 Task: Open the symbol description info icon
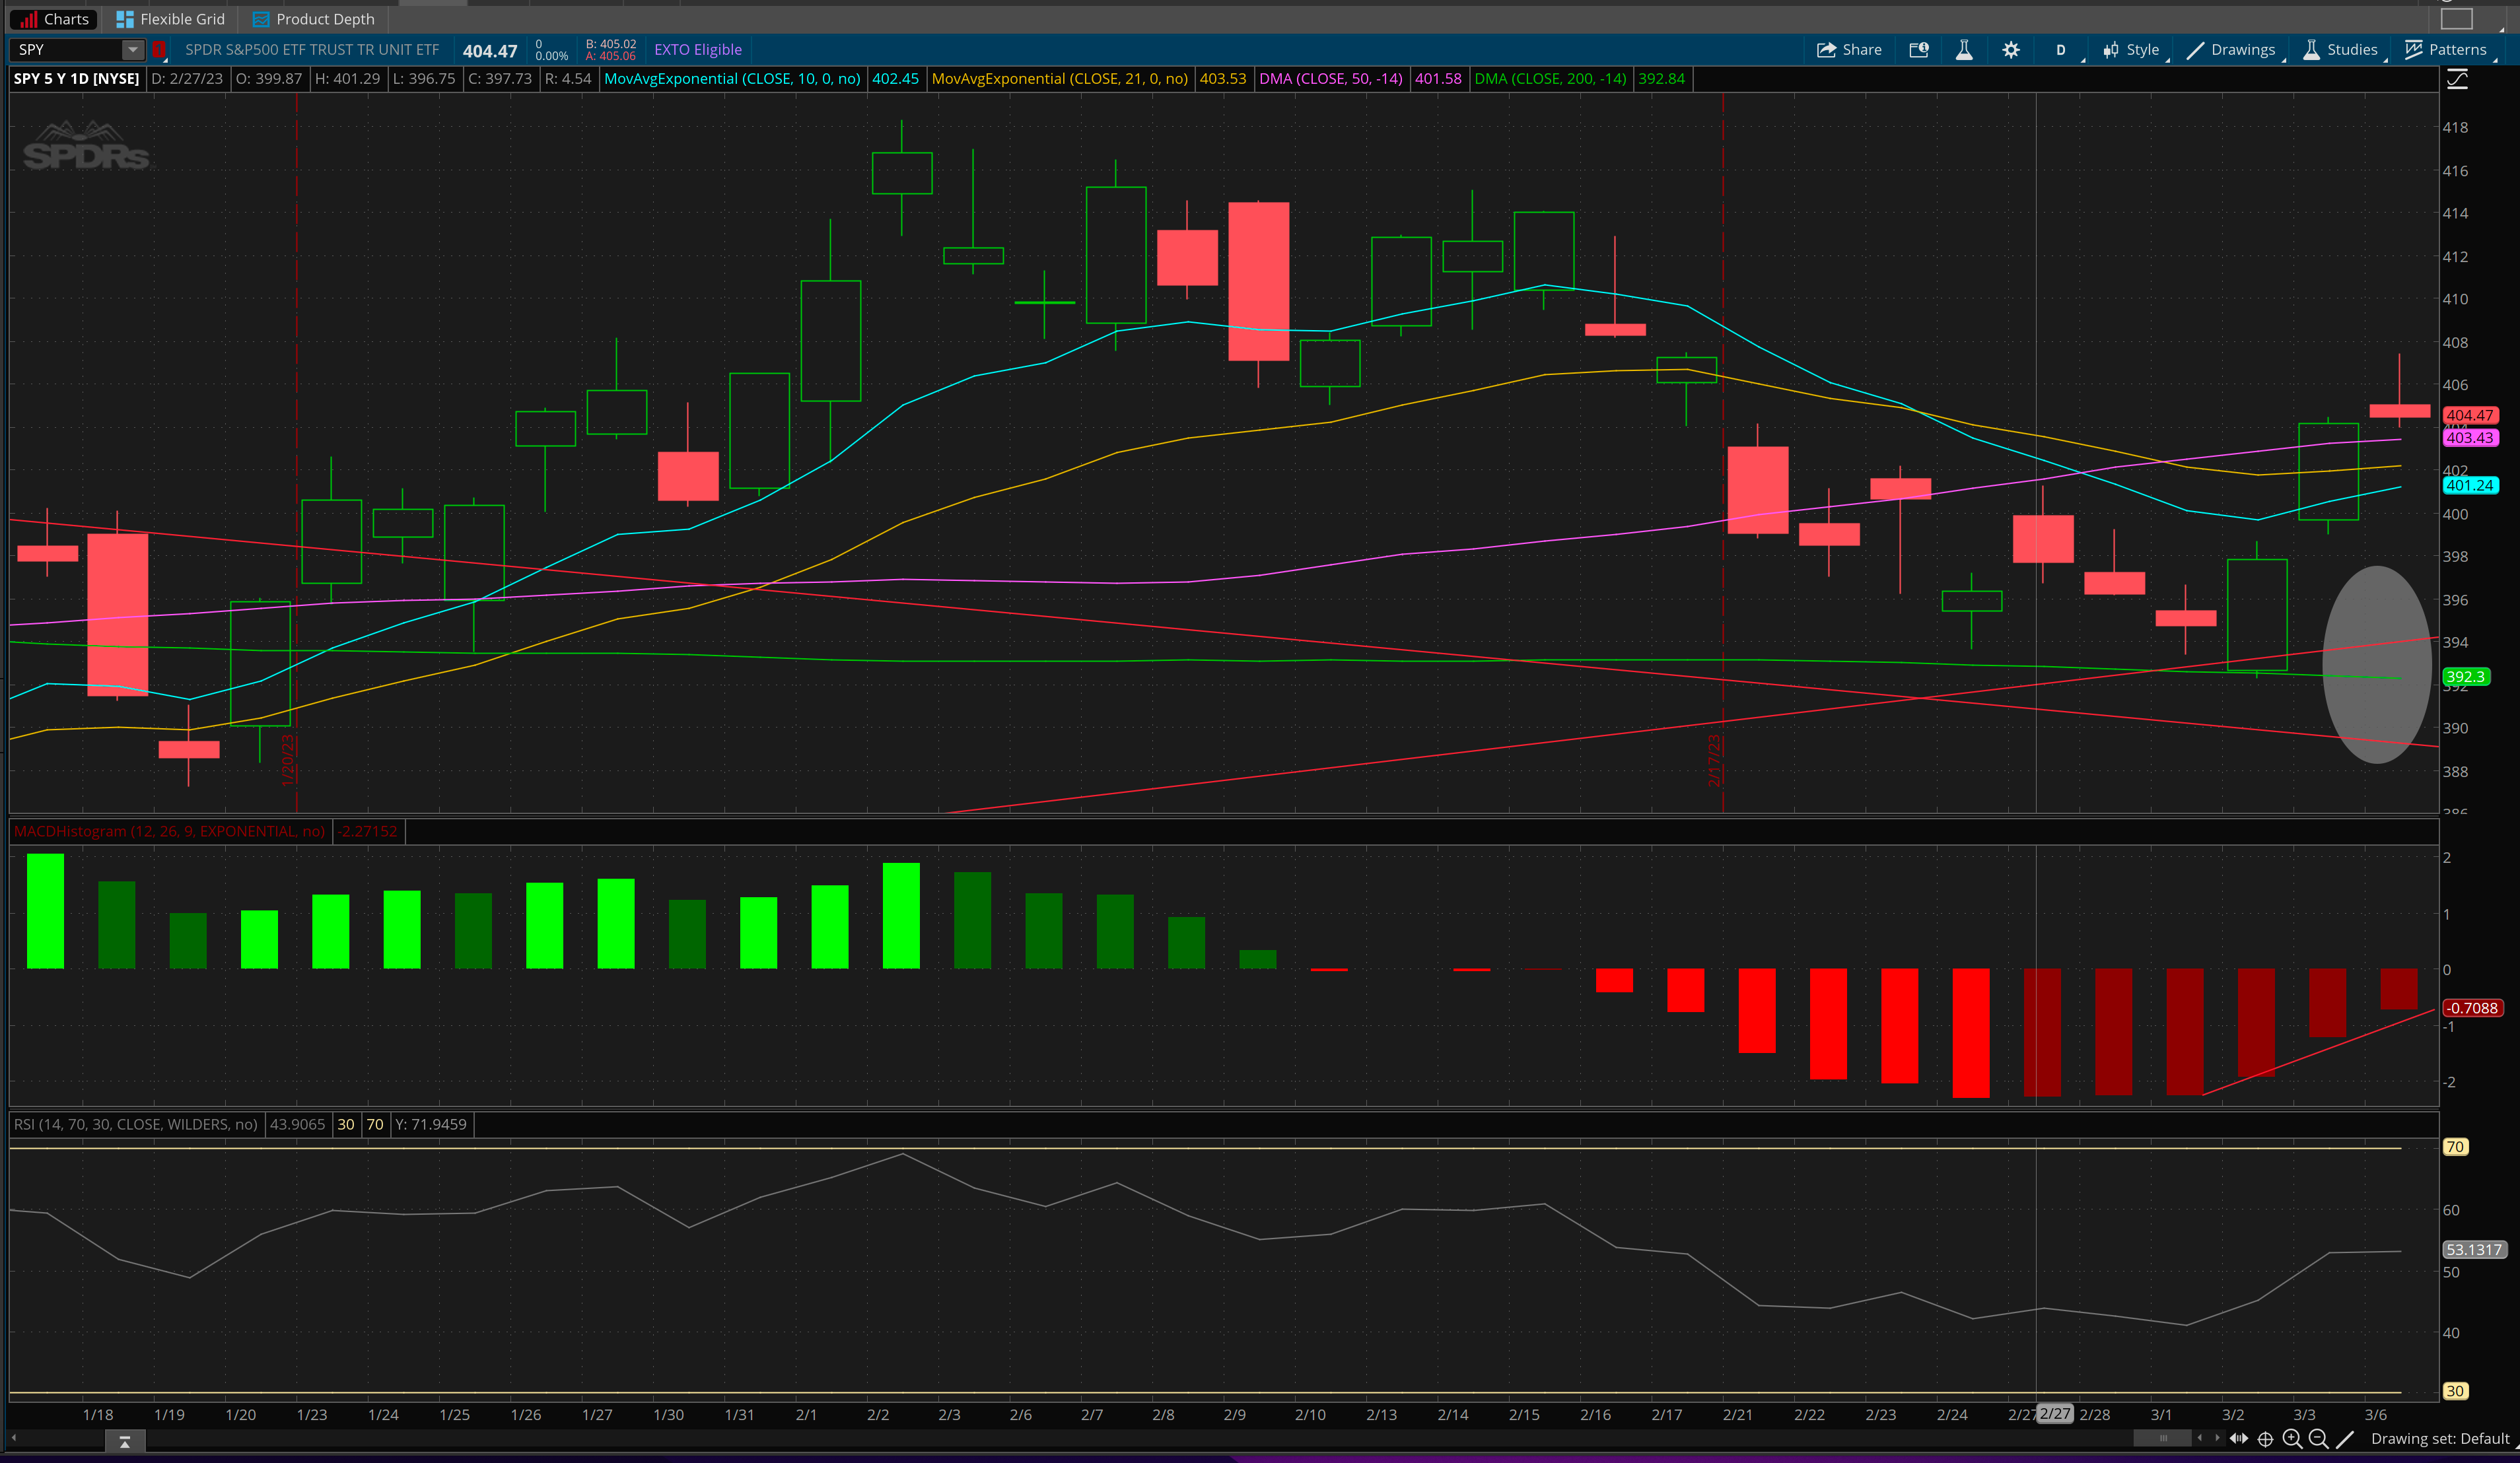(1918, 50)
